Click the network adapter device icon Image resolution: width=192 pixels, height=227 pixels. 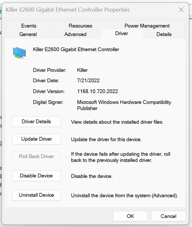[19, 53]
